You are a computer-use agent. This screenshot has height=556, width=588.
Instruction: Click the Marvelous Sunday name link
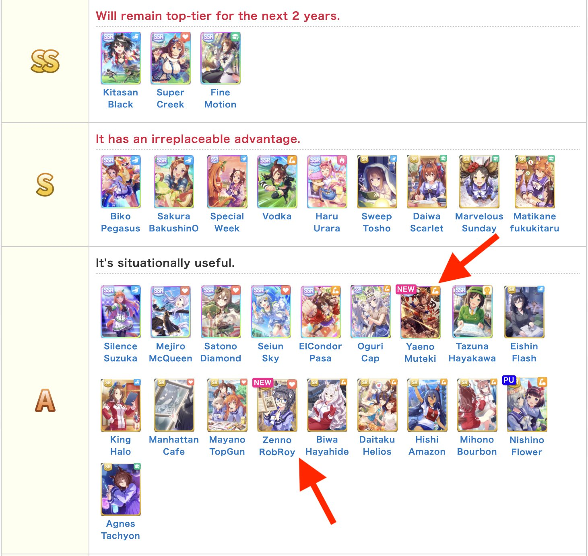[x=479, y=222]
